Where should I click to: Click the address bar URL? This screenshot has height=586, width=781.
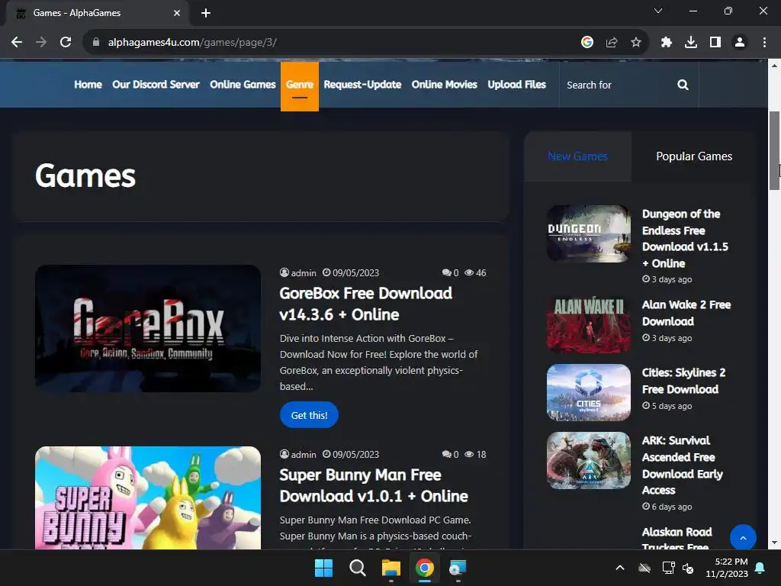192,43
